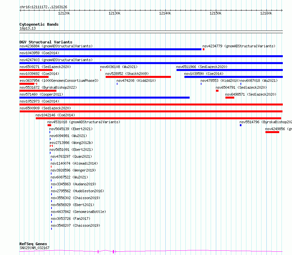Image resolution: width=292 pixels, height=255 pixels.
Task: Open nsv1052973 (Coe2014) variant
Action: (x=39, y=101)
